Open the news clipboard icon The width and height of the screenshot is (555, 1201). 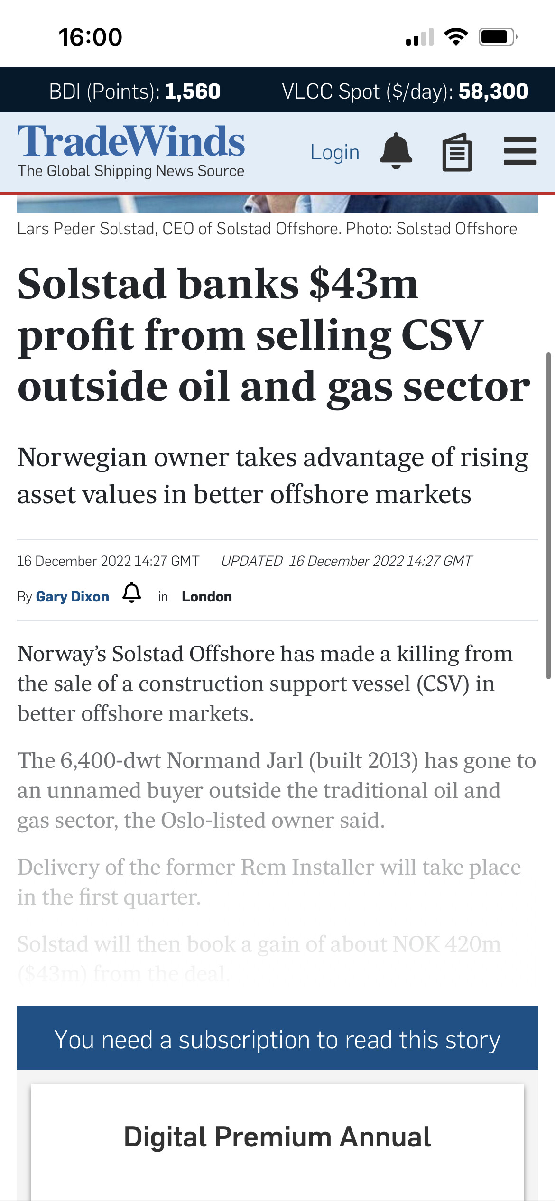point(457,152)
